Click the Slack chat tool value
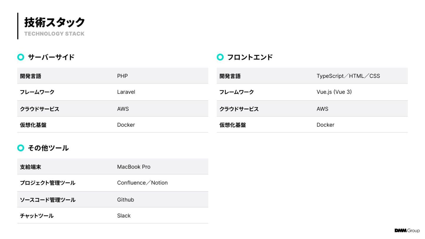 click(124, 216)
